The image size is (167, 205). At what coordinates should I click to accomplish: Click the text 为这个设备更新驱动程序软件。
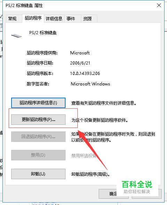100,120
